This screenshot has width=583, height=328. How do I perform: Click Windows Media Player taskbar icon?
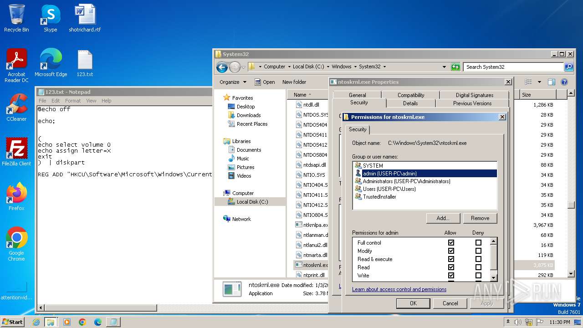point(67,322)
